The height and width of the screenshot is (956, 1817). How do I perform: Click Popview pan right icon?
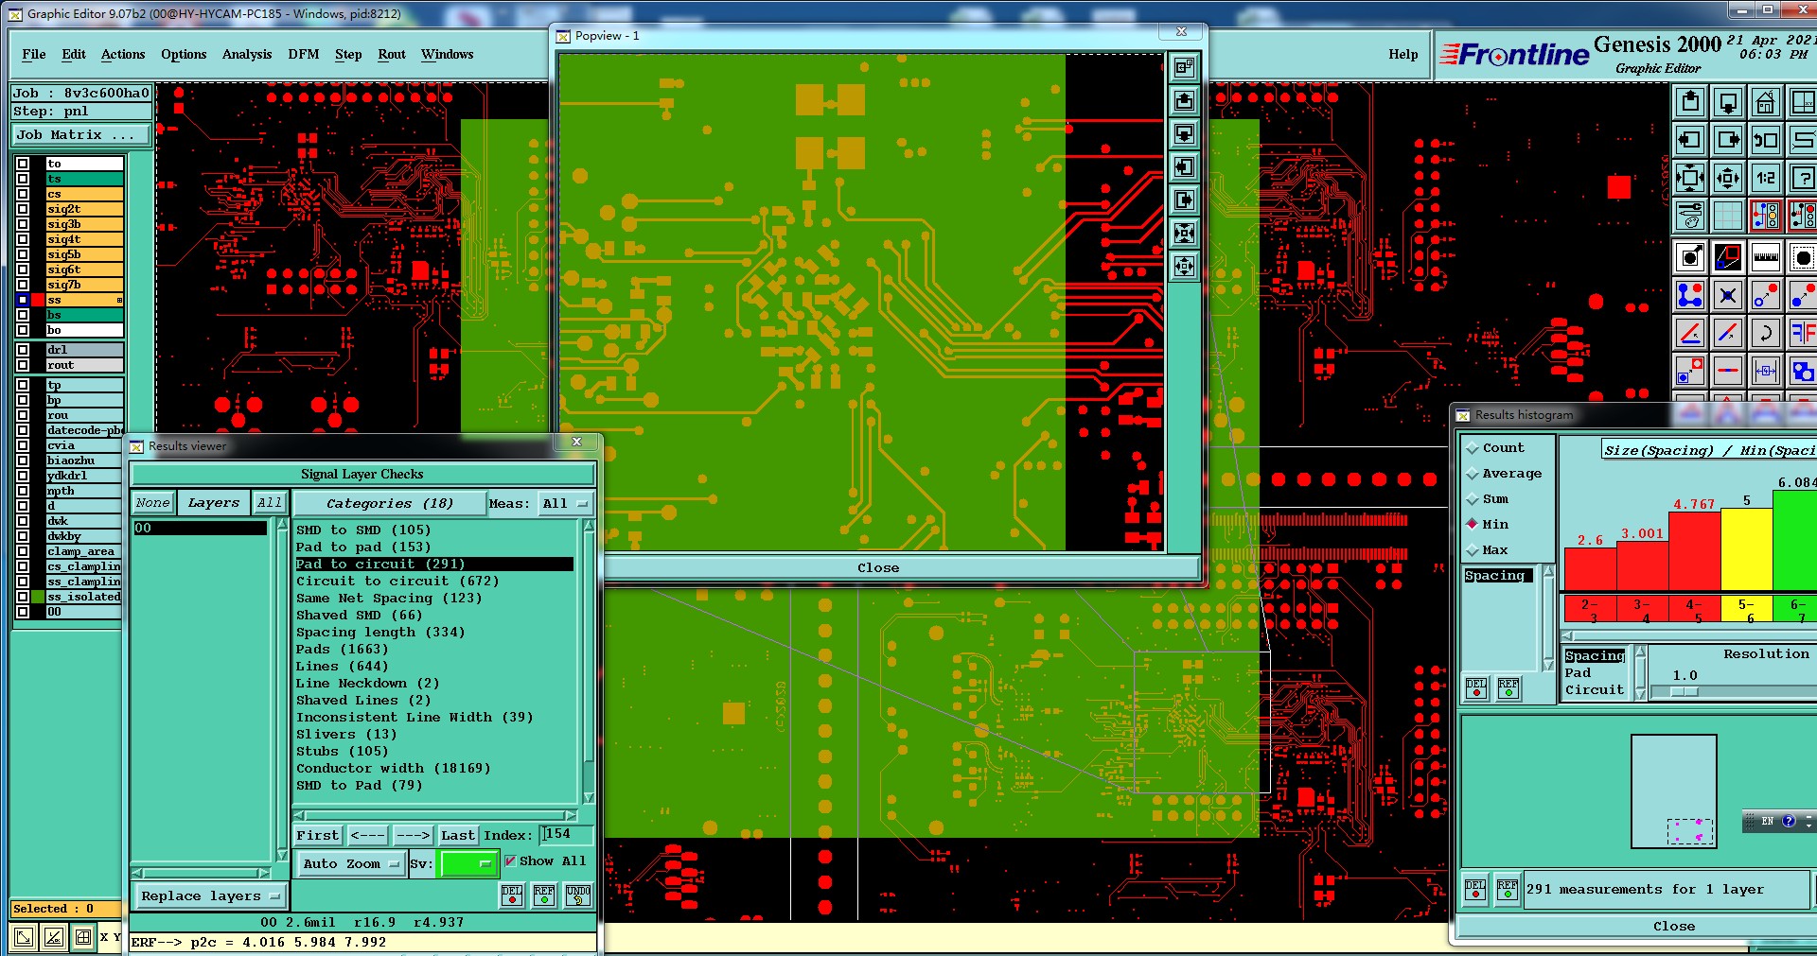coord(1184,200)
